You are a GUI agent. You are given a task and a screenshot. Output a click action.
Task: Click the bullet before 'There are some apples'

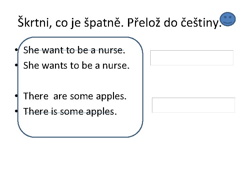[16, 96]
